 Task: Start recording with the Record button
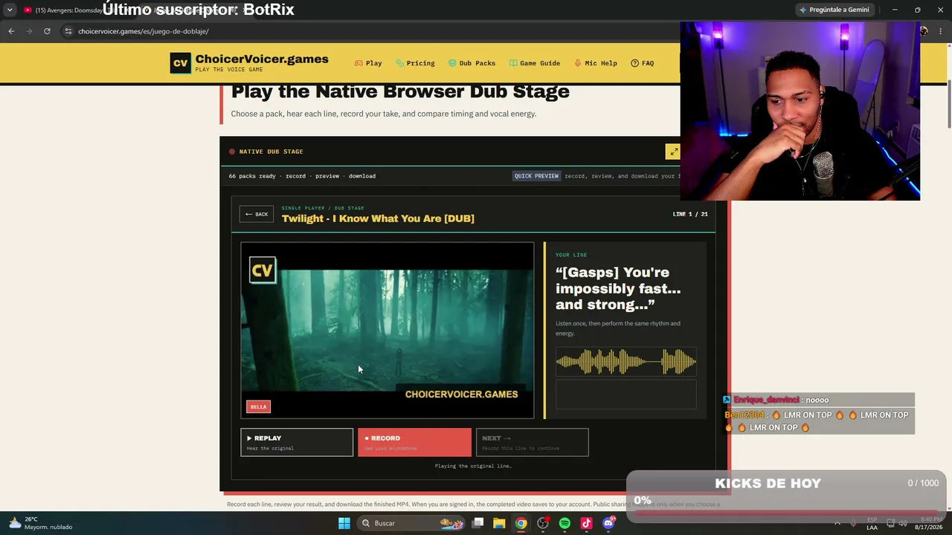point(414,442)
